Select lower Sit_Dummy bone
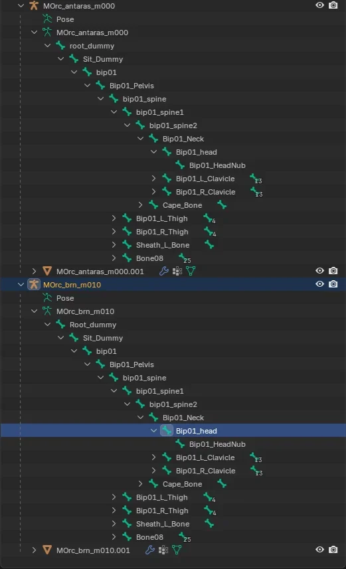346x569 pixels. pyautogui.click(x=103, y=338)
